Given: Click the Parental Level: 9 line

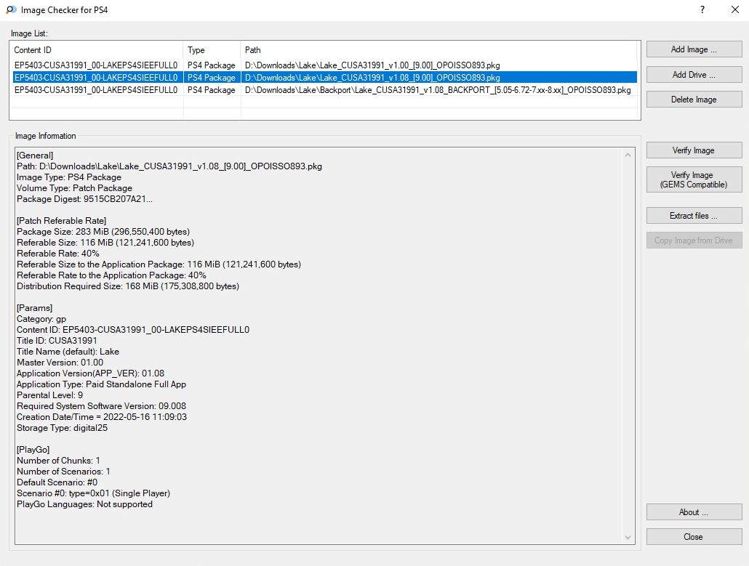Looking at the screenshot, I should (x=49, y=395).
